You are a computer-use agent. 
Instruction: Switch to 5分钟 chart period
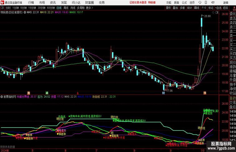pyautogui.click(x=23, y=8)
